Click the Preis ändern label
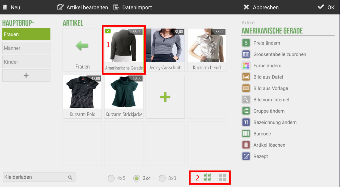 point(267,43)
